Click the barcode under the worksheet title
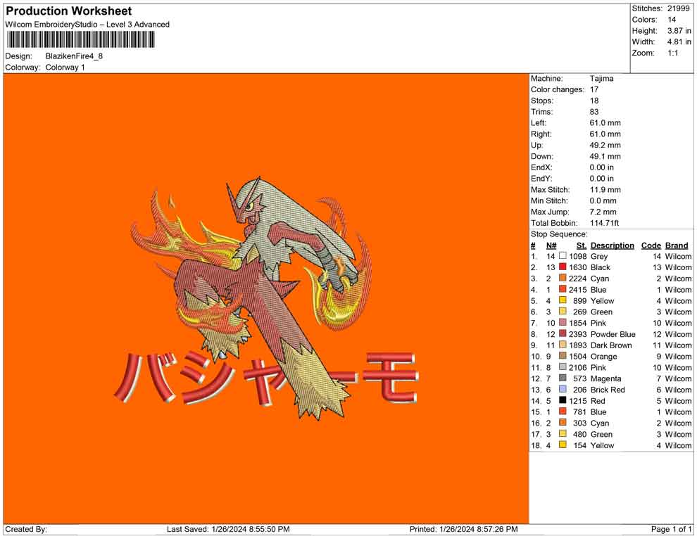Image resolution: width=697 pixels, height=536 pixels. tap(80, 39)
